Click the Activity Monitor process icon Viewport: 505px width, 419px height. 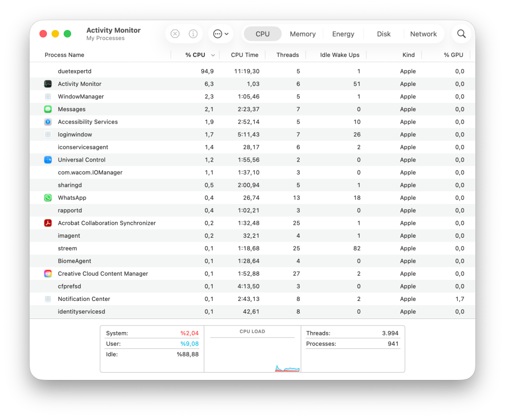pos(48,84)
